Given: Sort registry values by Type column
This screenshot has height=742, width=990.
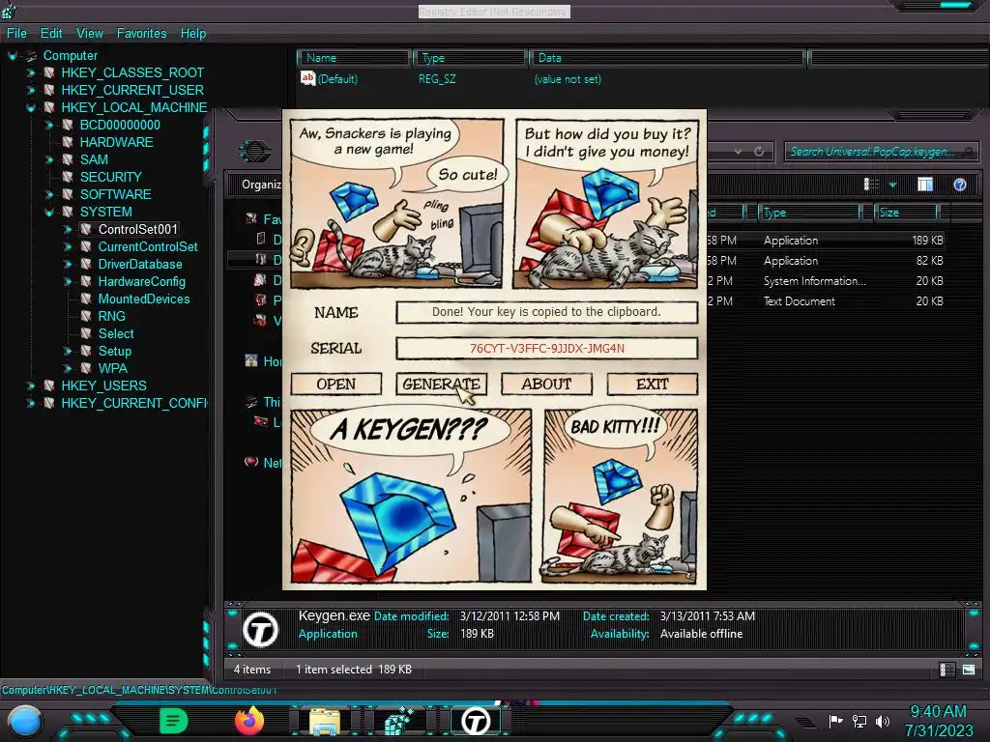Looking at the screenshot, I should [x=471, y=58].
